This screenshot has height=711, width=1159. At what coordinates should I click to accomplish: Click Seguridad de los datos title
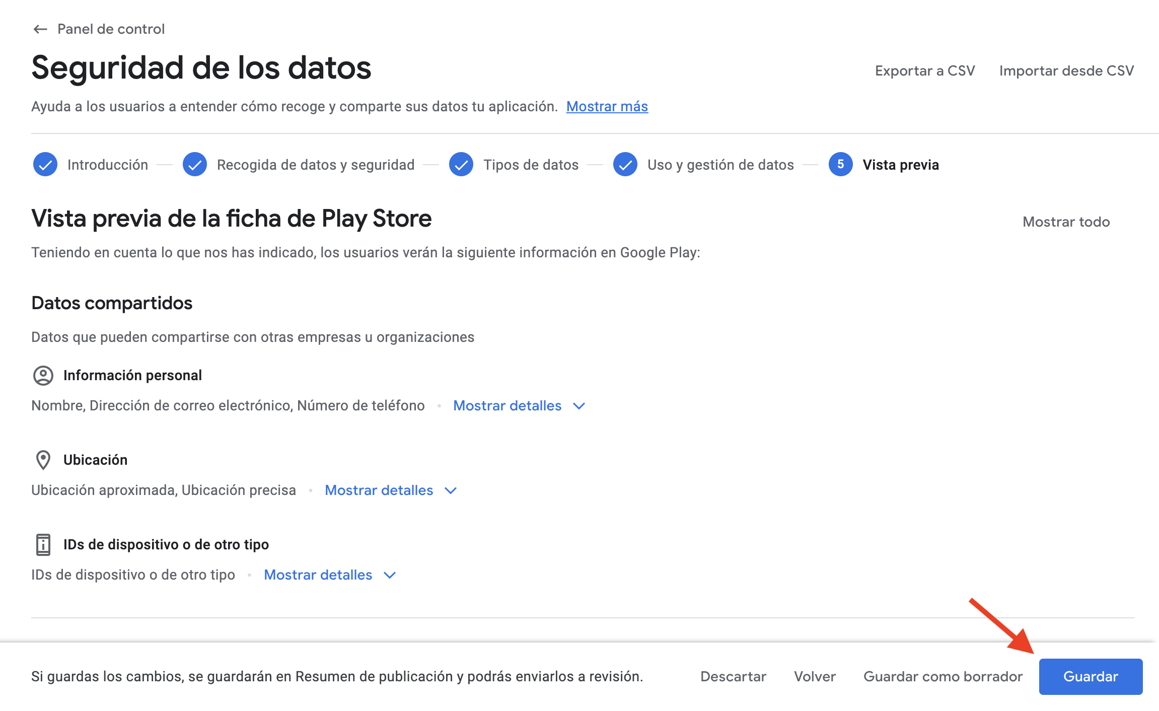201,67
